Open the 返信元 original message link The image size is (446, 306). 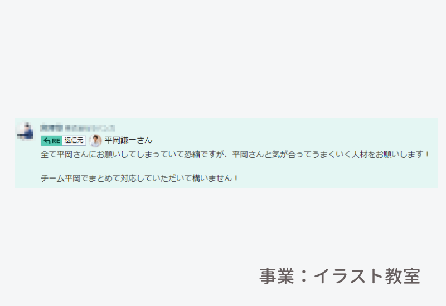(x=74, y=141)
